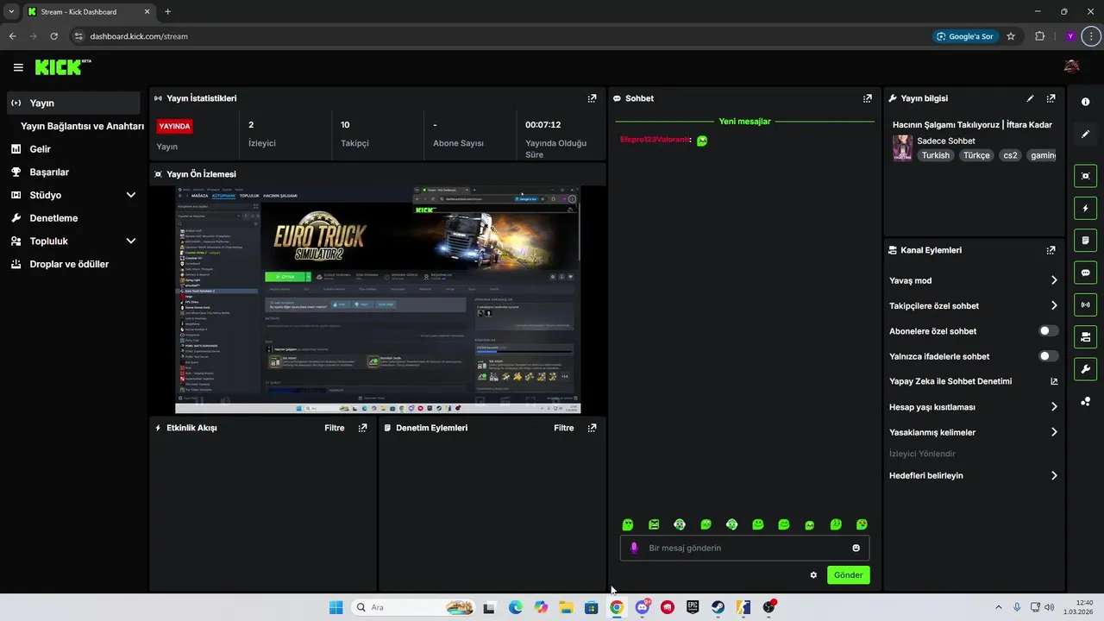Viewport: 1104px width, 621px height.
Task: Toggle the document icon in the right sidebar
Action: pyautogui.click(x=1085, y=240)
